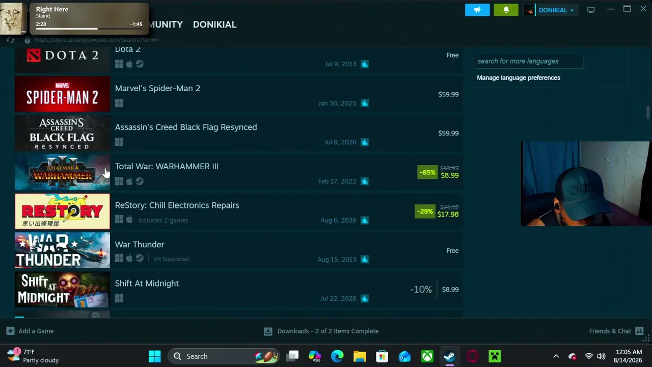Click the 'VR Supported' label for War Thunder
Image resolution: width=652 pixels, height=367 pixels.
click(171, 259)
